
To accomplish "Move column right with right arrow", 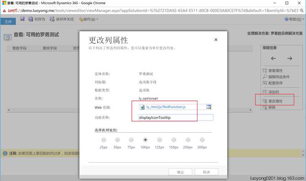I will (x=290, y=59).
